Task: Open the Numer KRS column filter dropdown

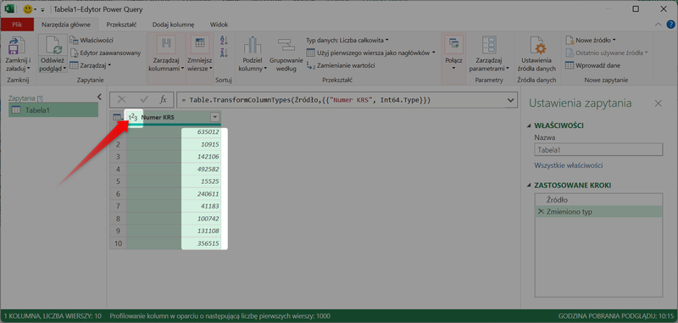Action: [x=215, y=117]
